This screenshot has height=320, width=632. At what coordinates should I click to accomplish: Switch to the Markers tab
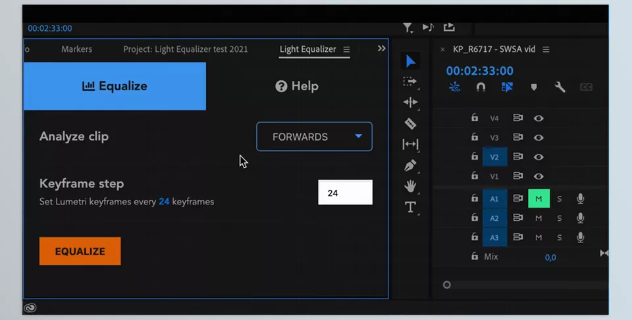point(76,49)
